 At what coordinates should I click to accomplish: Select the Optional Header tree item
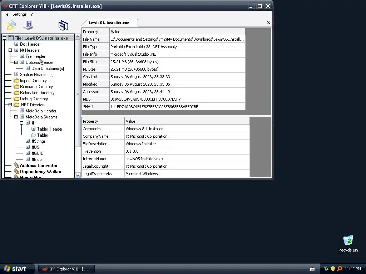[39, 62]
